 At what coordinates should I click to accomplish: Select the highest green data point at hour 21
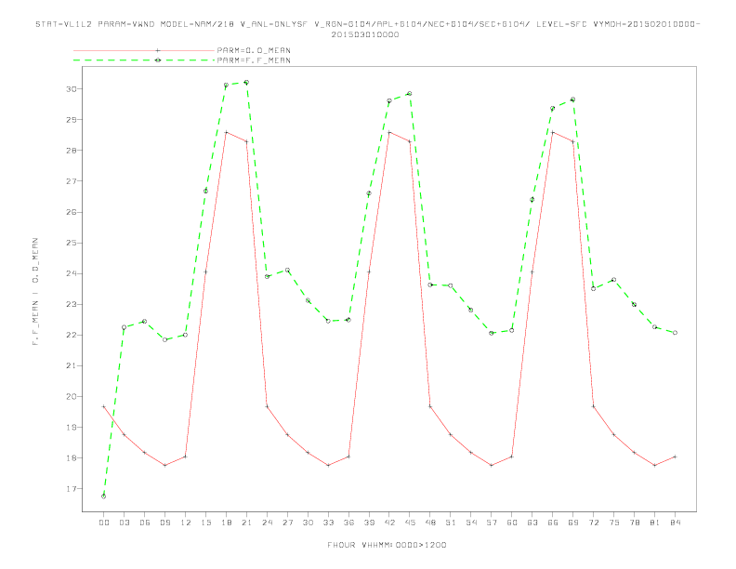(x=246, y=82)
